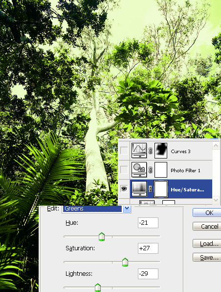Show the Curves 3 layer visibility box
This screenshot has height=292, width=221.
point(124,151)
